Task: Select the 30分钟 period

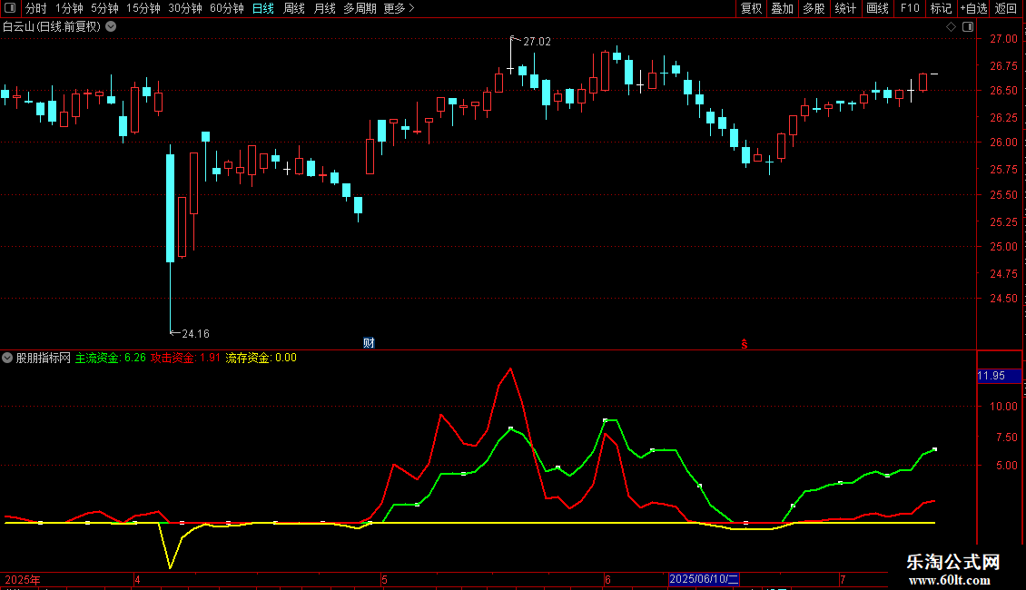Action: pos(184,8)
